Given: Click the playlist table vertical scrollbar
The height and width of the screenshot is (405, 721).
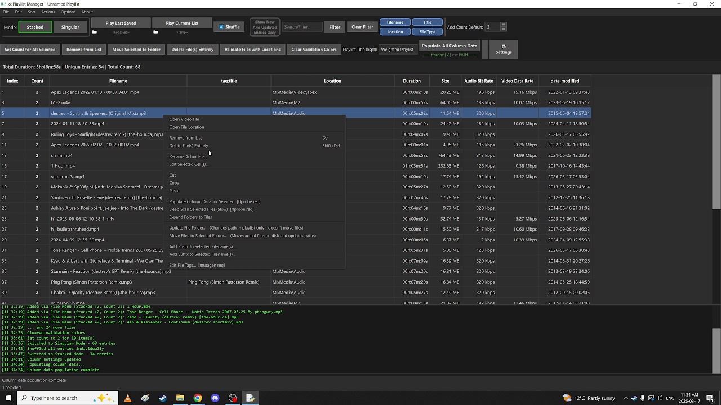Looking at the screenshot, I should pyautogui.click(x=716, y=142).
